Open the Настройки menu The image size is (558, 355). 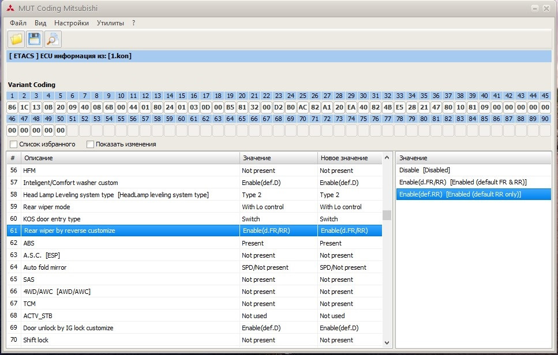point(72,23)
